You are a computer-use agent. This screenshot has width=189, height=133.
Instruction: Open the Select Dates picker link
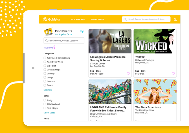[49, 113]
